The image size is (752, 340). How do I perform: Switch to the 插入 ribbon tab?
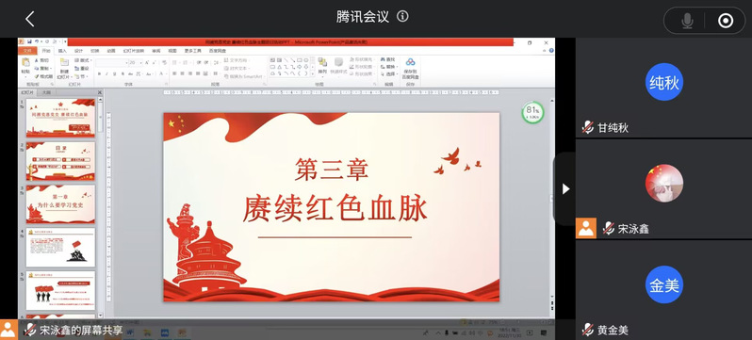62,51
